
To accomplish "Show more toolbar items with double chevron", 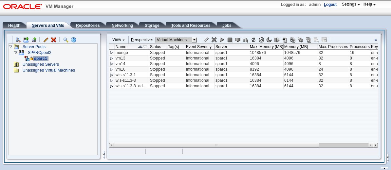I will [376, 40].
